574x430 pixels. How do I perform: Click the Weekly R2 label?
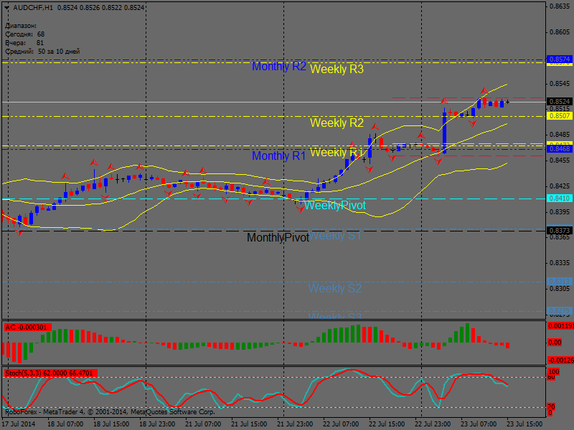coord(337,123)
